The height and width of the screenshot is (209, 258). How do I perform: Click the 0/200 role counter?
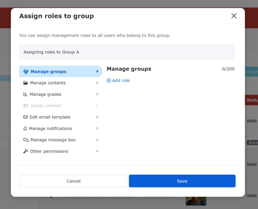click(x=228, y=69)
